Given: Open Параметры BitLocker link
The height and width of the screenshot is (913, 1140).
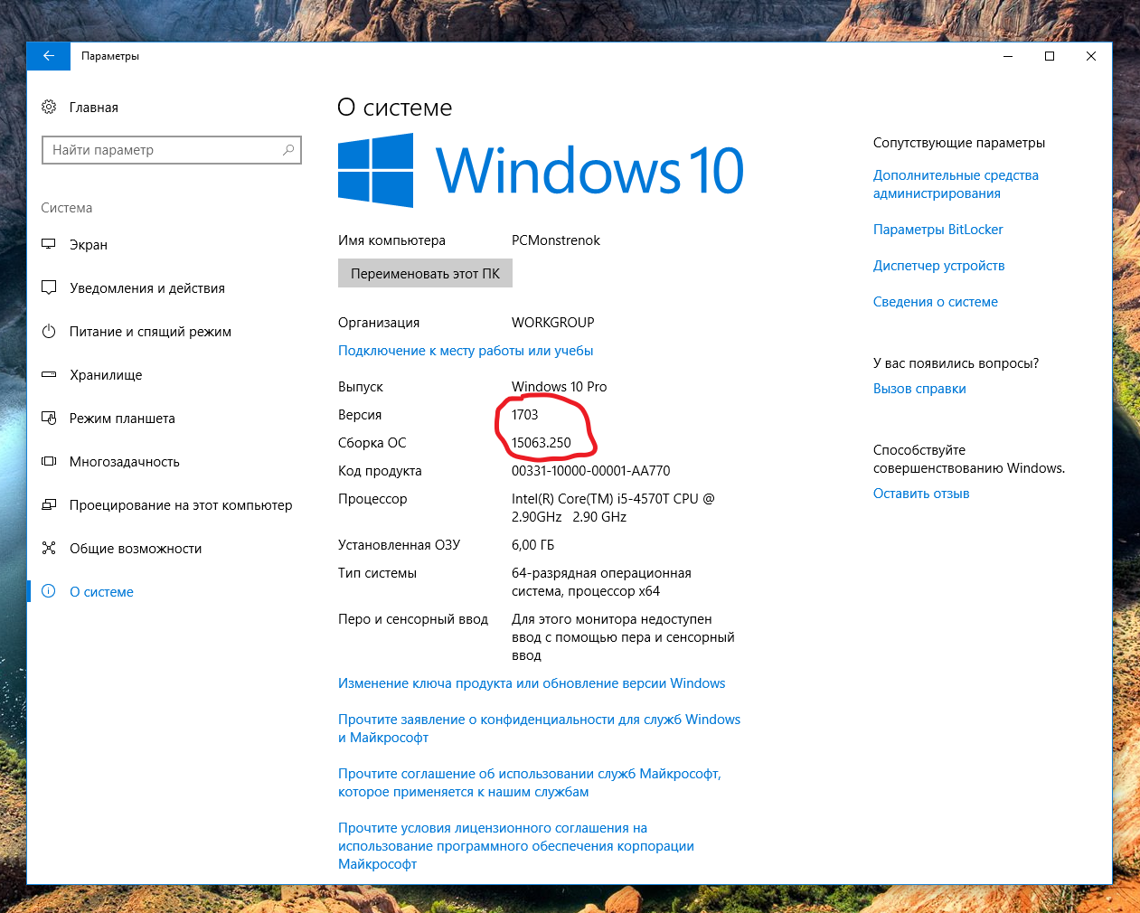Looking at the screenshot, I should tap(937, 230).
